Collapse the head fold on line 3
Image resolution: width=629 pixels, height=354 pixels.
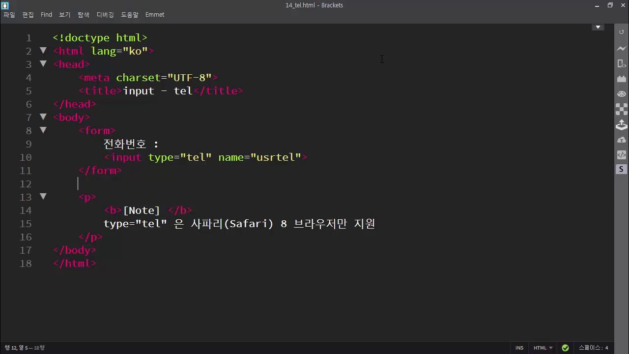(x=43, y=64)
